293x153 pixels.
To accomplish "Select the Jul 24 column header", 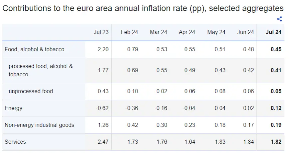I will click(x=273, y=32).
